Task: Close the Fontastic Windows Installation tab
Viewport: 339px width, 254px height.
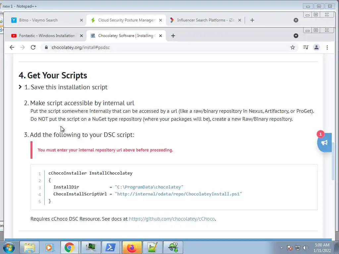Action: tap(81, 36)
